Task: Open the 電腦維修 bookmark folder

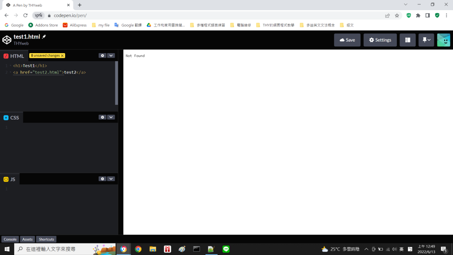Action: click(x=240, y=25)
